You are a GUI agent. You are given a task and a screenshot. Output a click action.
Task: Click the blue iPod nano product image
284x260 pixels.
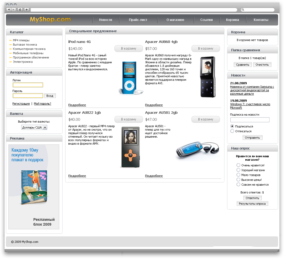130,78
